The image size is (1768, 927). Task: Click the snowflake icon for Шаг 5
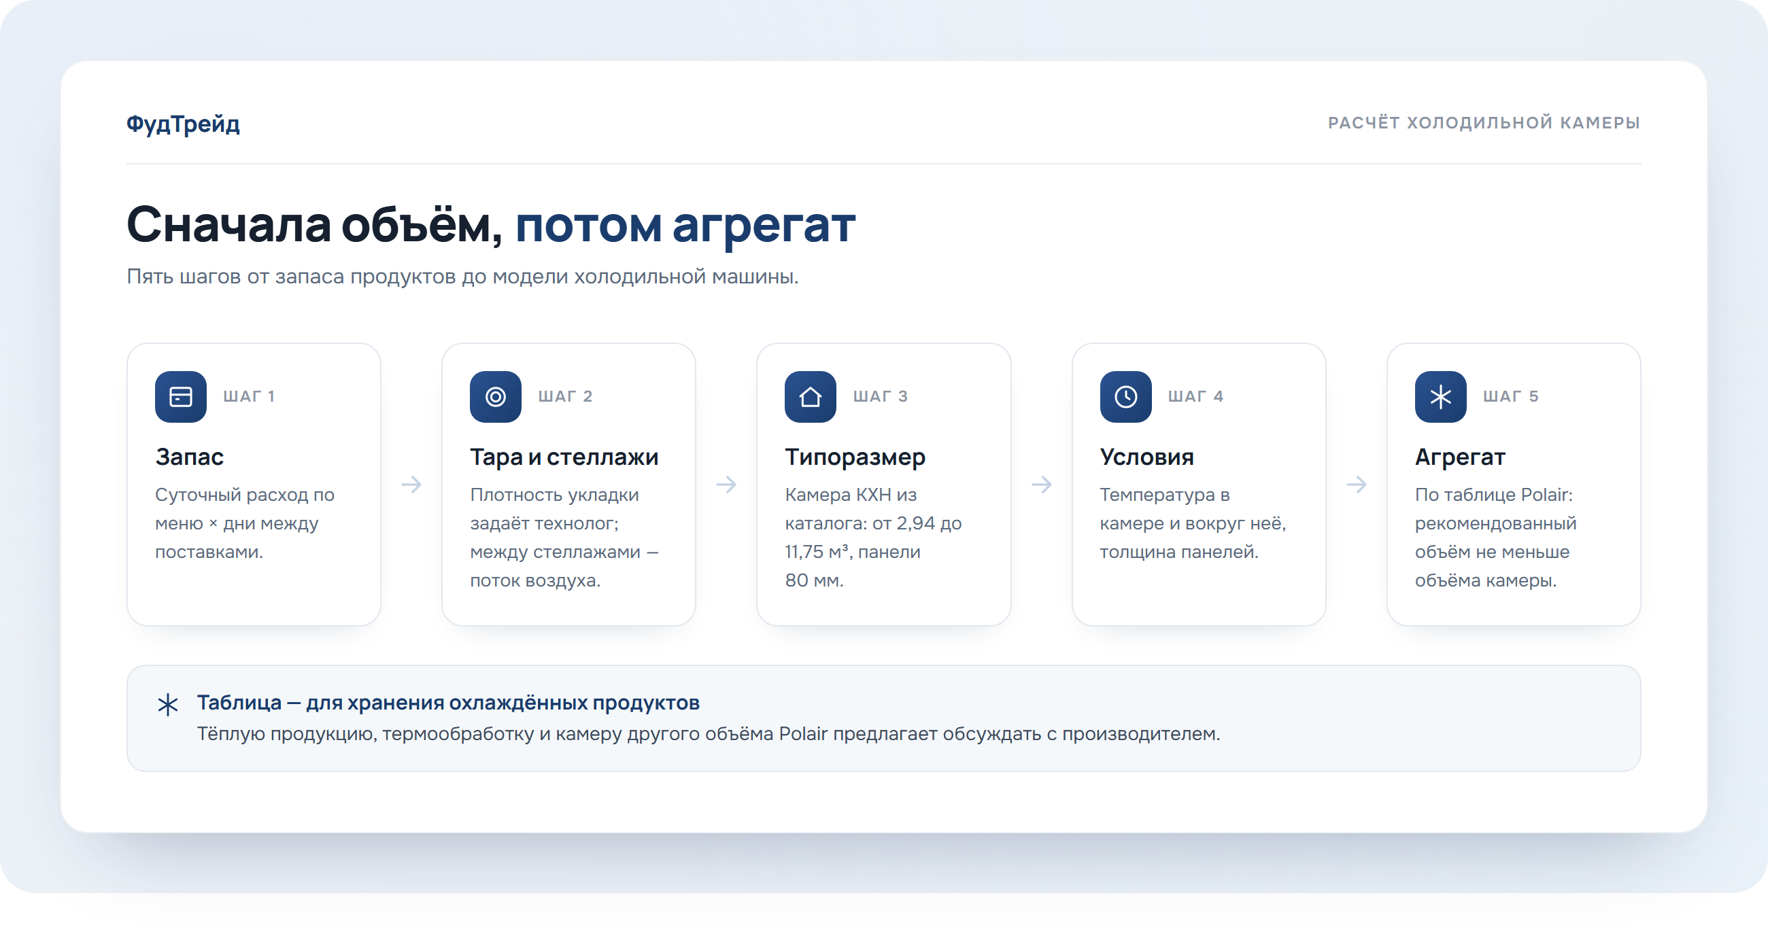pyautogui.click(x=1441, y=397)
